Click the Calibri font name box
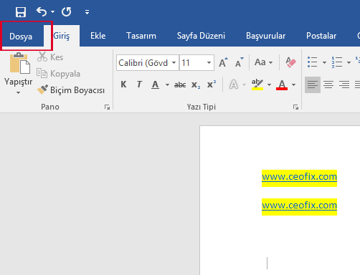The image size is (360, 275). 144,63
